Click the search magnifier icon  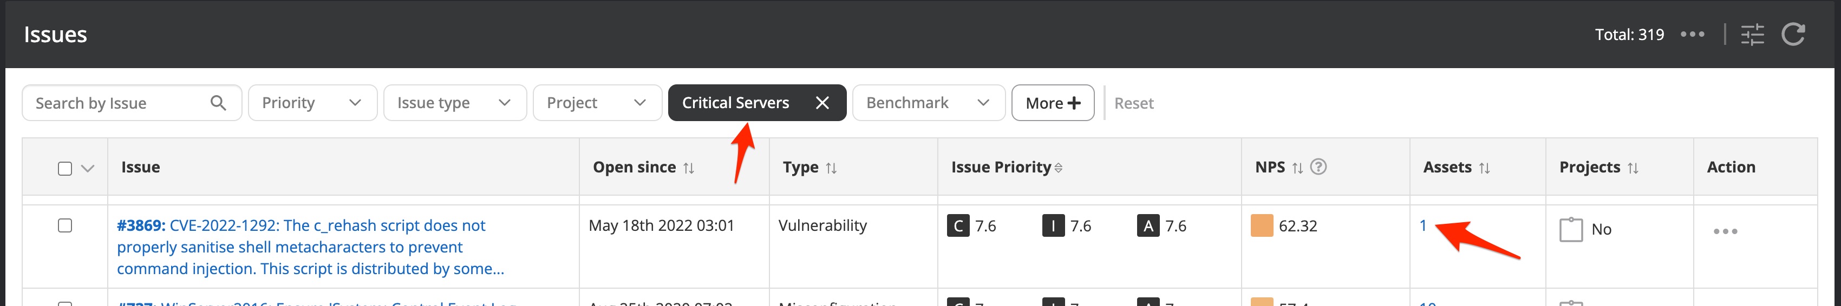218,103
